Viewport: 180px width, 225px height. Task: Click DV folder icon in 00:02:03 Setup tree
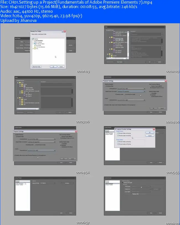[x=112, y=37]
